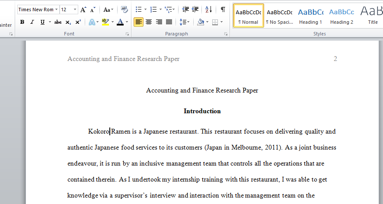This screenshot has width=383, height=204.
Task: Click the Clear Formatting icon
Action: [124, 10]
